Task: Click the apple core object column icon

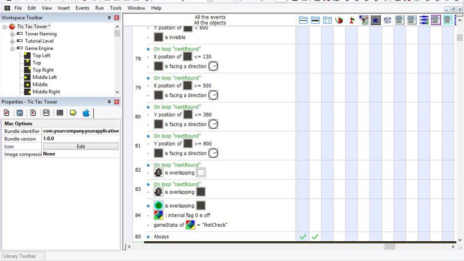Action: click(x=351, y=20)
